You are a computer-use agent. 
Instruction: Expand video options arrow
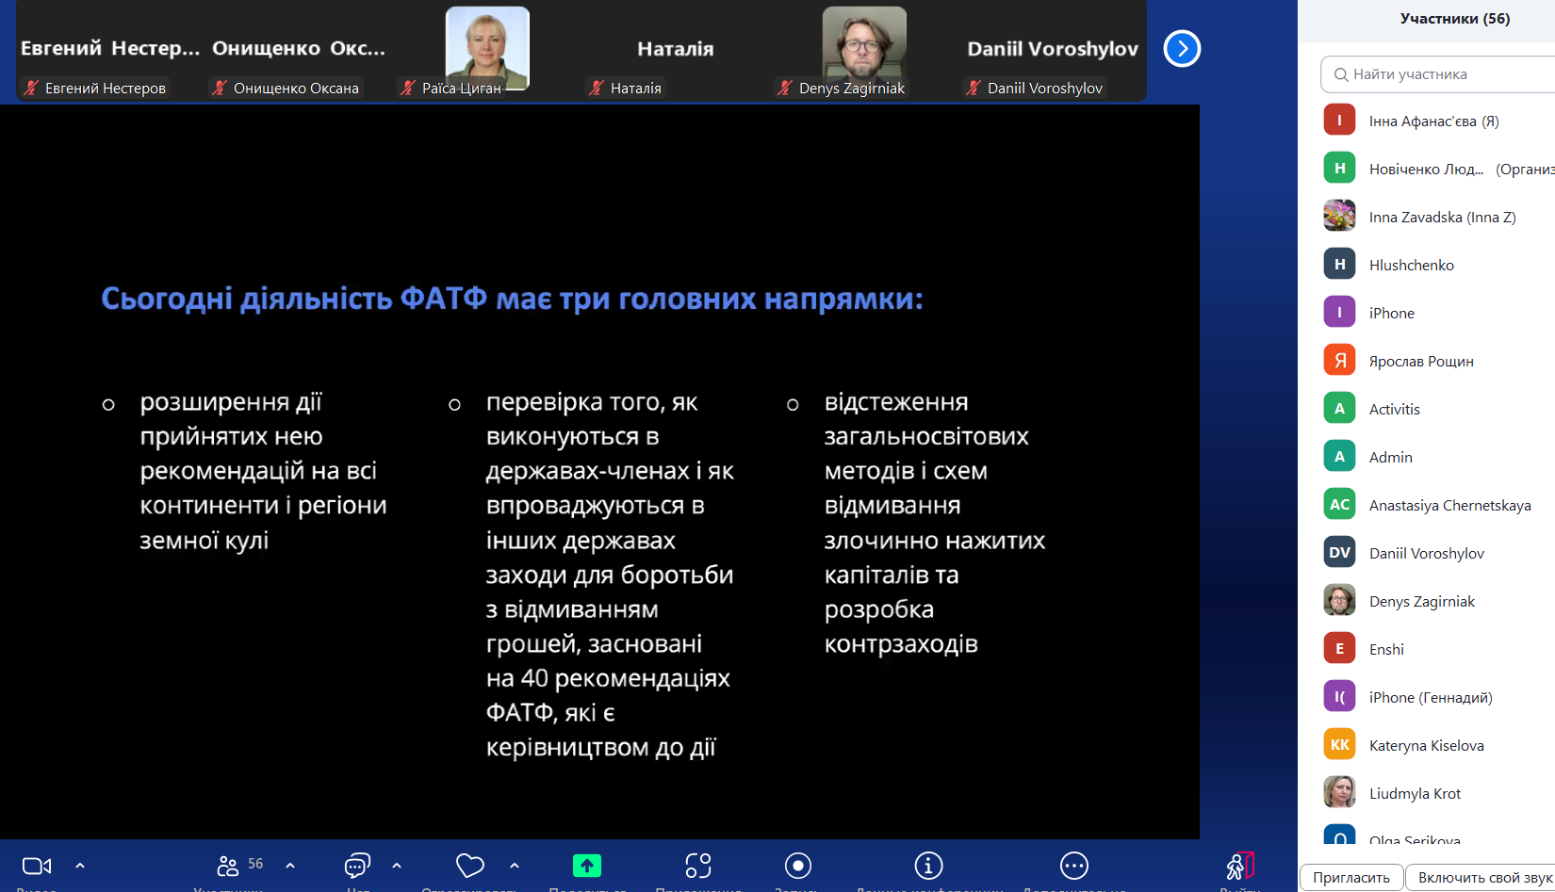[x=80, y=865]
